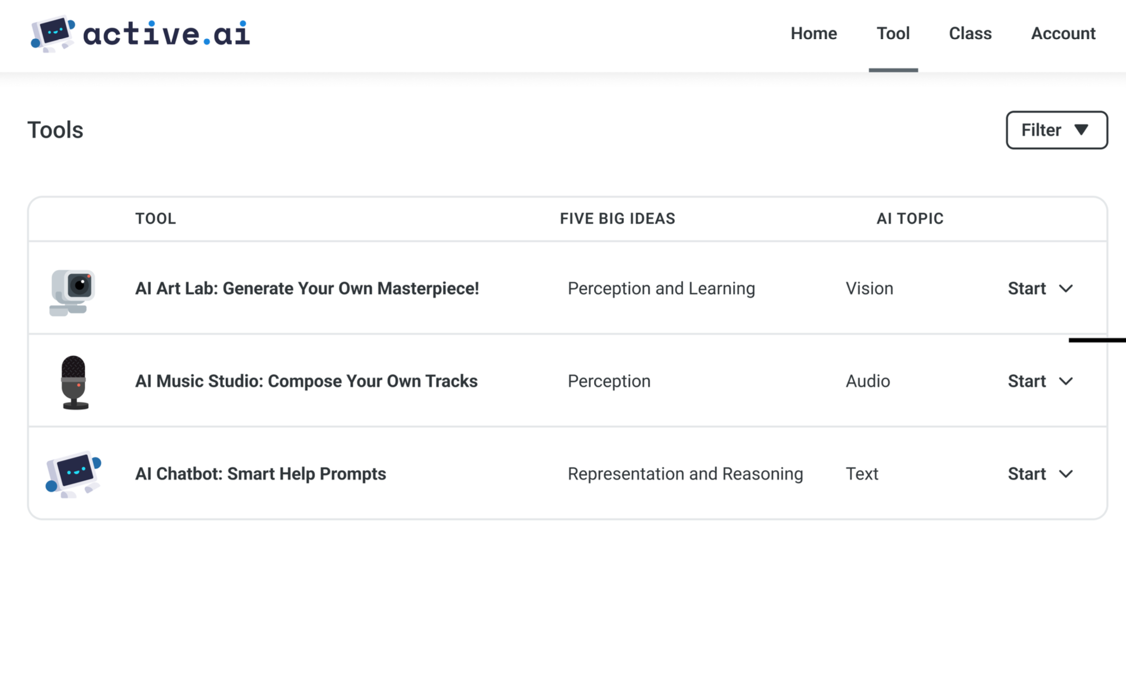
Task: Click the active.ai logo text
Action: (x=166, y=34)
